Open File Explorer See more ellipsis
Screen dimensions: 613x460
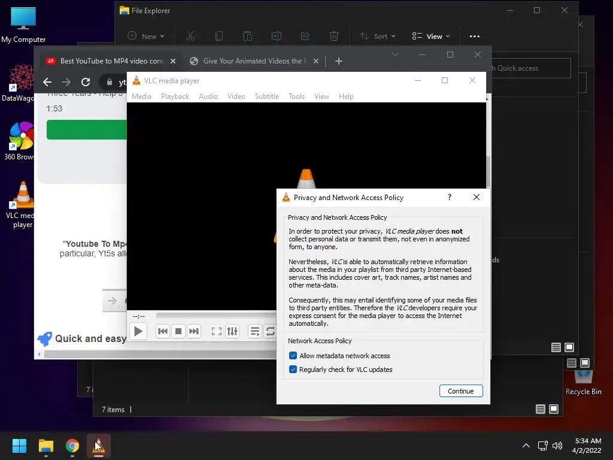click(475, 36)
